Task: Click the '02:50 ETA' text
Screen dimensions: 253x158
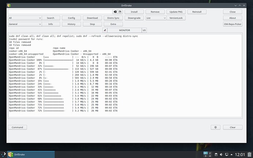Action: [x=111, y=75]
